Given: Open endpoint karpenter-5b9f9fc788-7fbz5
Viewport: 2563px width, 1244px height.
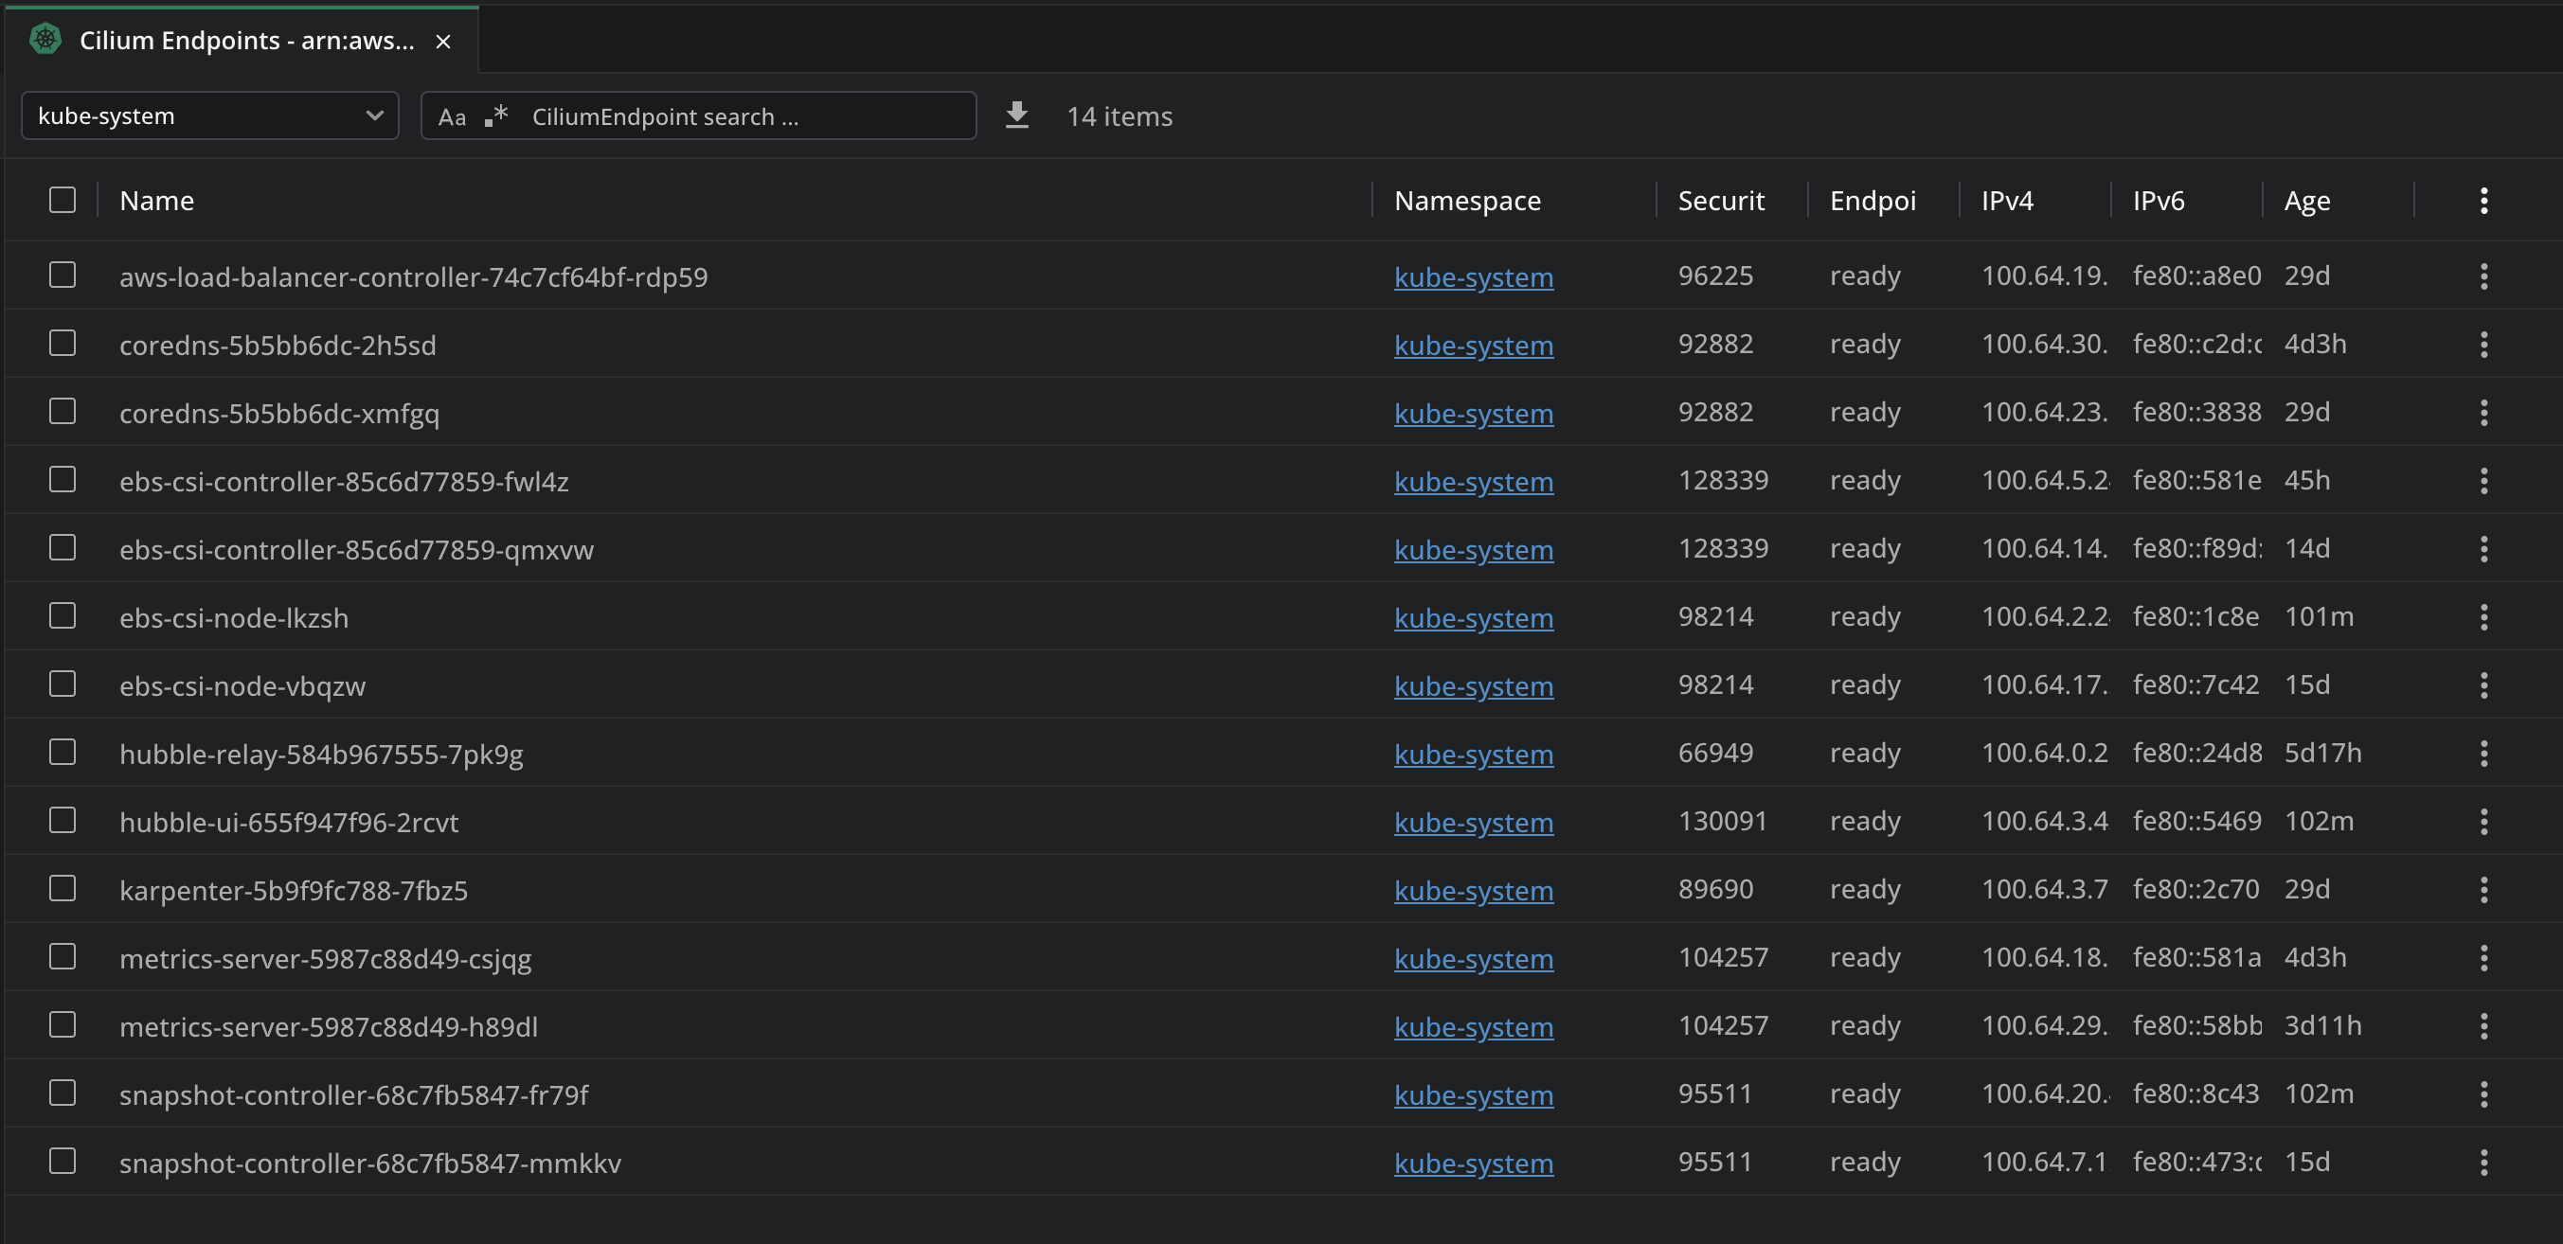Looking at the screenshot, I should pos(294,891).
